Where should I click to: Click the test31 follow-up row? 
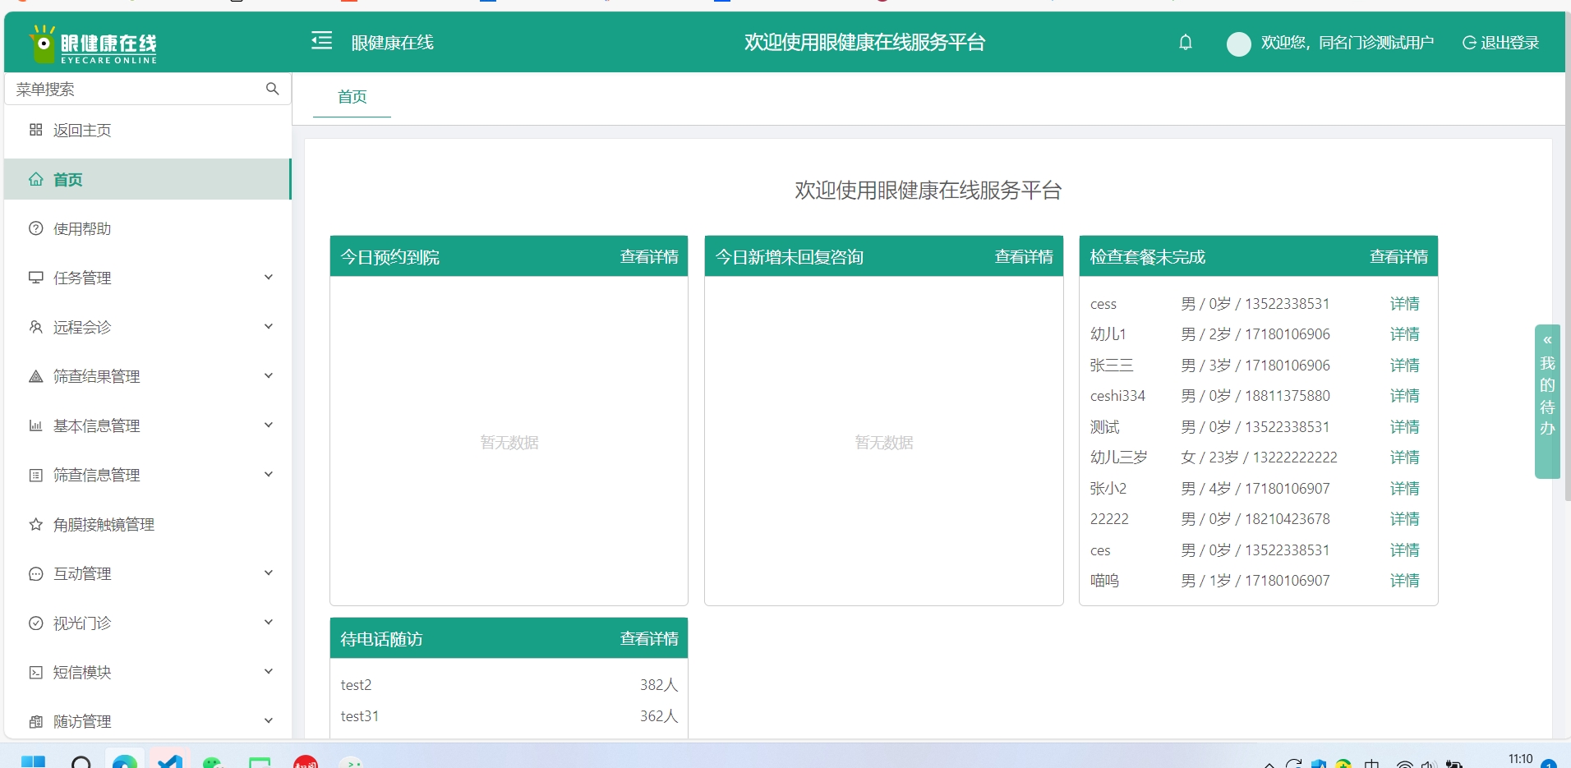(x=509, y=716)
